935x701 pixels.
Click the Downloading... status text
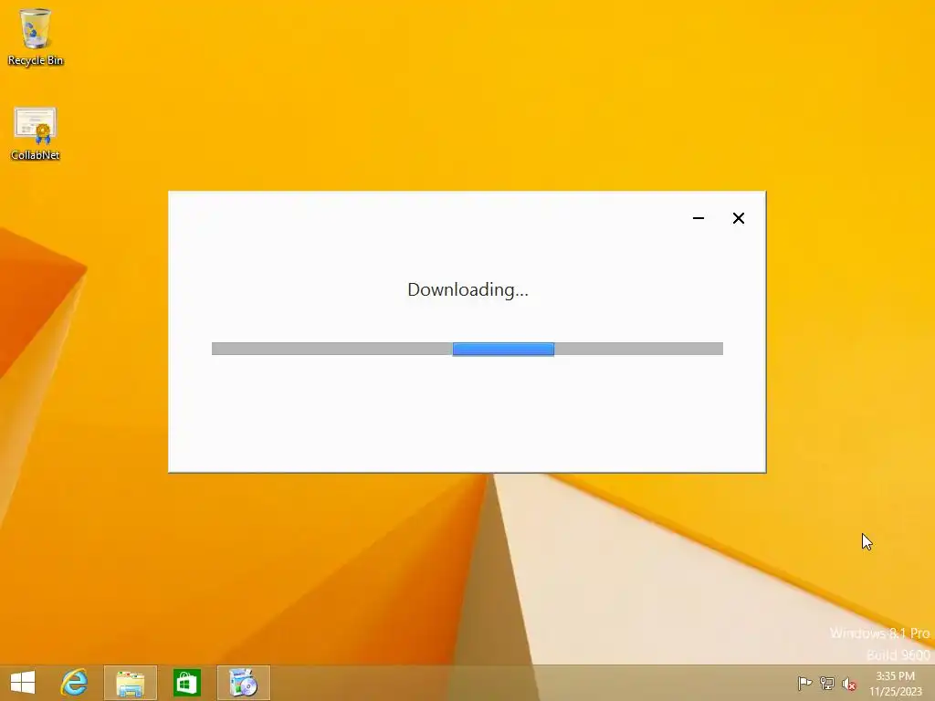[468, 289]
